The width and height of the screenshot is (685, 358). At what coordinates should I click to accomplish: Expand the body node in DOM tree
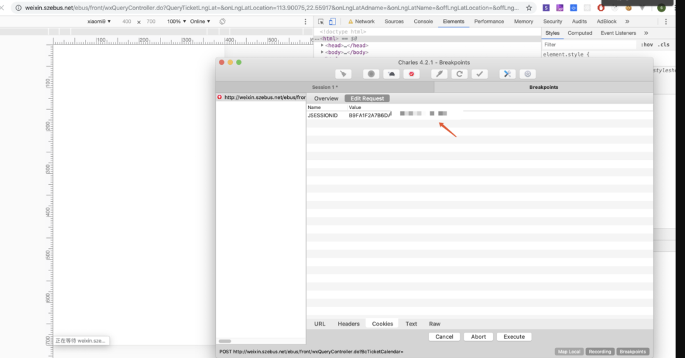(322, 52)
